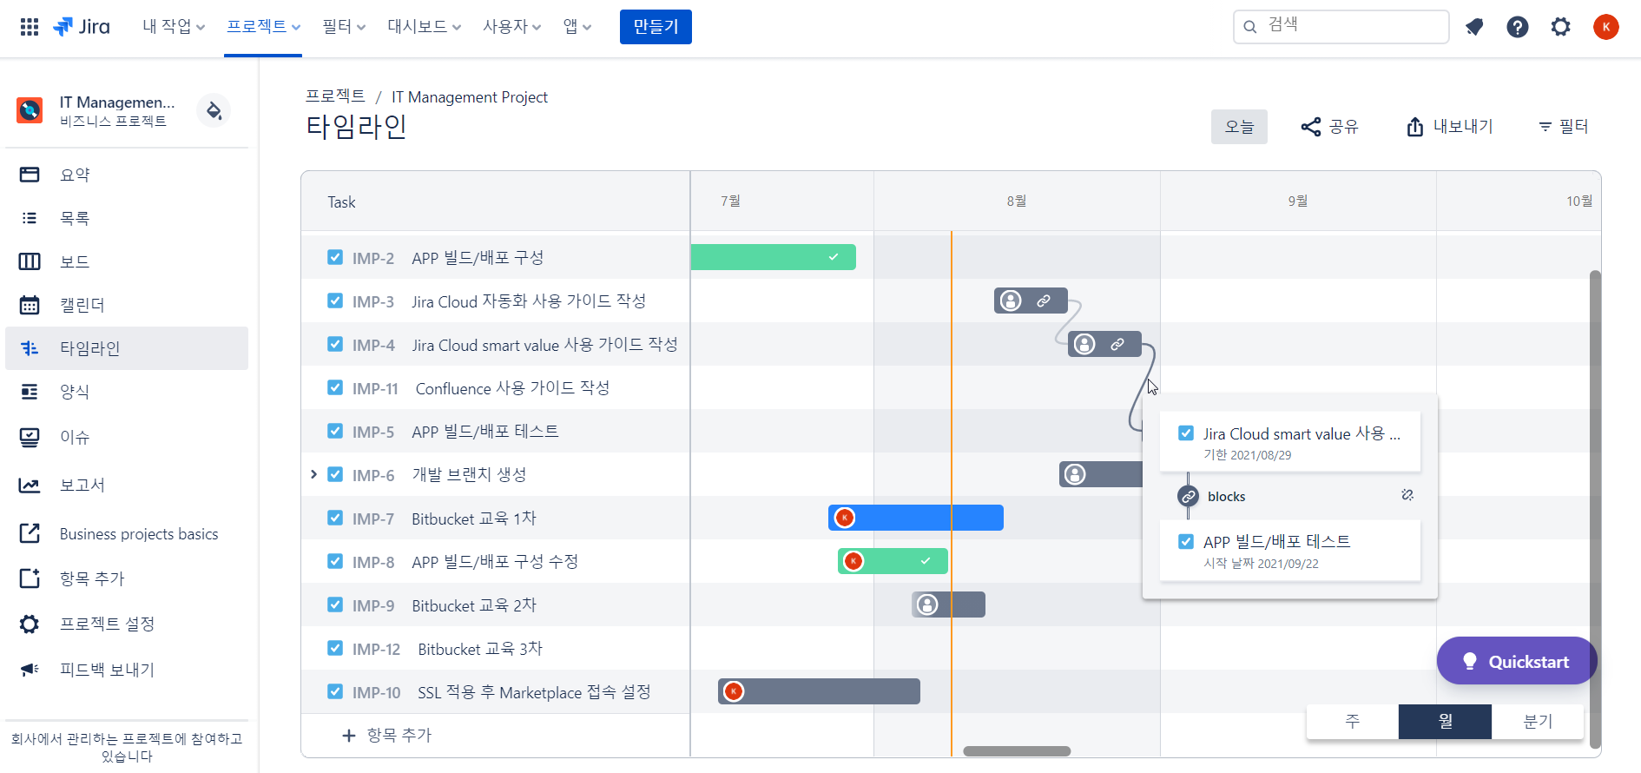
Task: Toggle the checkbox for IMP-7 Bitbucket 교육 1차
Action: pos(335,518)
